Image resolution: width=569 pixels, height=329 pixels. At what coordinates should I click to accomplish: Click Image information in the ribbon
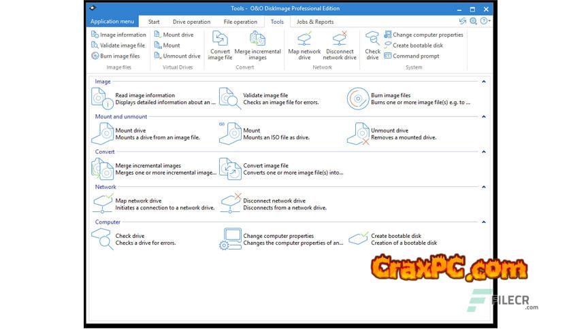(118, 35)
